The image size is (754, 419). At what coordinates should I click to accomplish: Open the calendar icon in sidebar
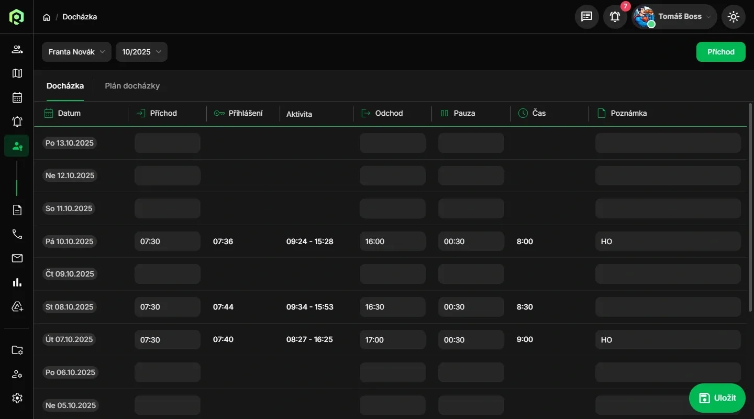pos(17,97)
